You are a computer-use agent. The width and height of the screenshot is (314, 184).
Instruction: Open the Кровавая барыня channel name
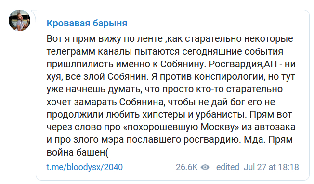coord(87,23)
